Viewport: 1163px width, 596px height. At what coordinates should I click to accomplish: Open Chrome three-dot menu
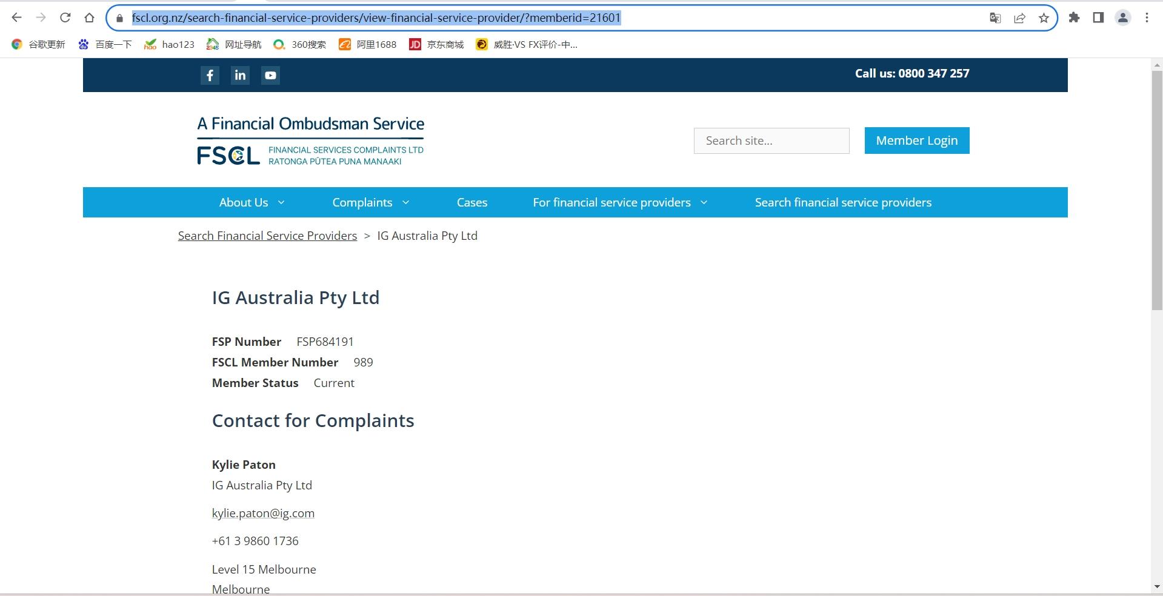tap(1147, 18)
